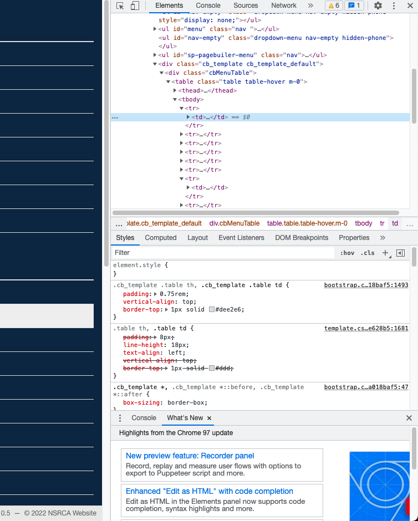Viewport: 418px width, 521px height.
Task: Open the Styles pane tab
Action: coord(125,238)
